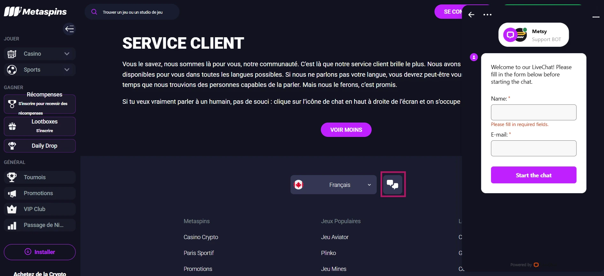
Task: Click the Metaspins footer heading
Action: click(197, 221)
